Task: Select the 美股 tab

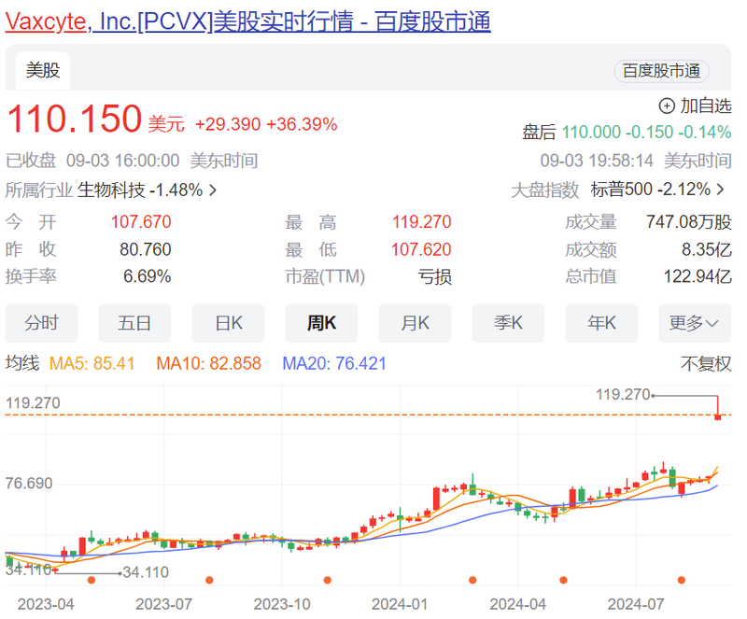Action: tap(42, 70)
